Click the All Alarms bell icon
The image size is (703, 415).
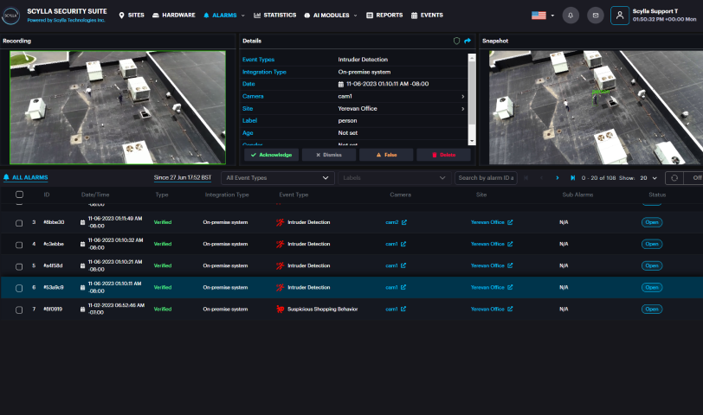(6, 177)
